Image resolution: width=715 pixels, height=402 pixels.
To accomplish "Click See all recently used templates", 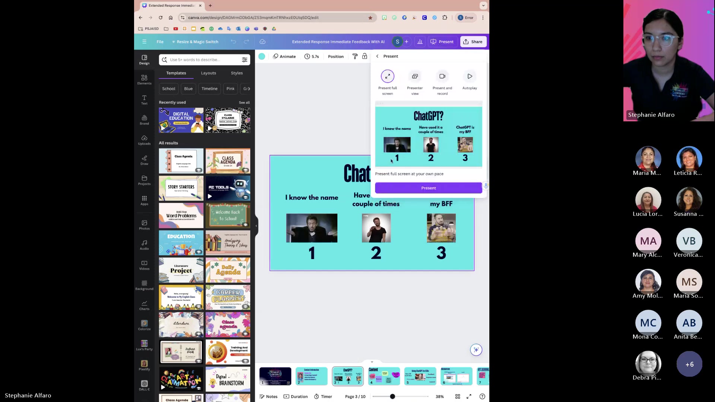I will coord(244,102).
